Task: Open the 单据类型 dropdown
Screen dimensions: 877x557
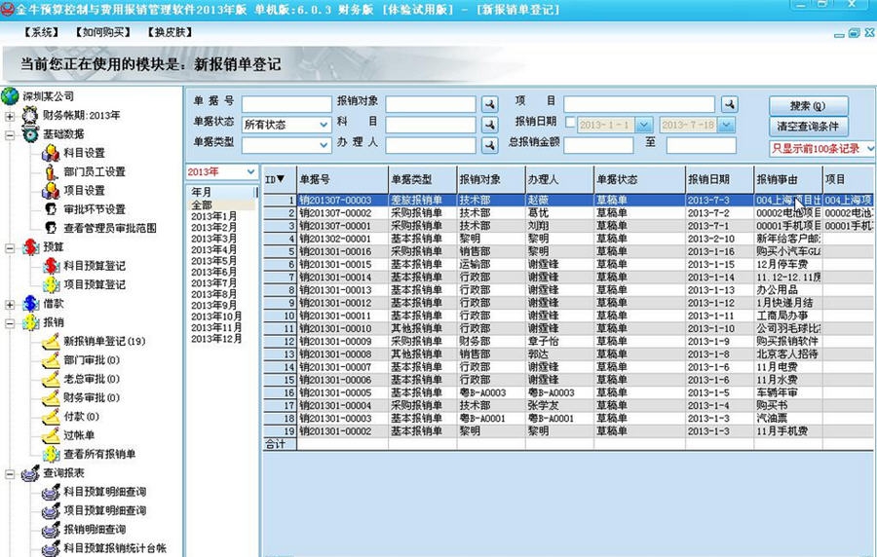Action: click(x=324, y=145)
